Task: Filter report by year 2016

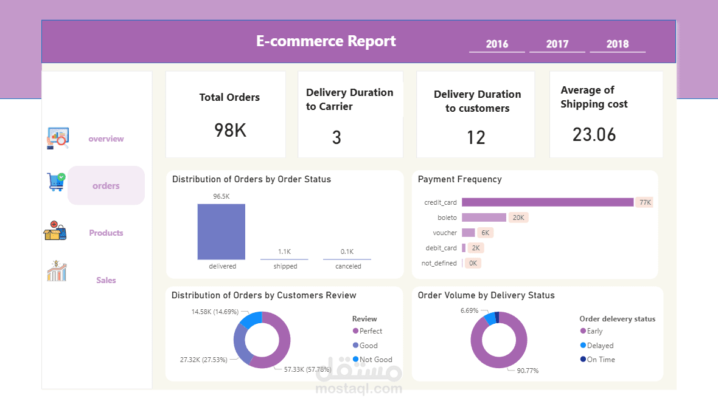Action: pyautogui.click(x=497, y=44)
